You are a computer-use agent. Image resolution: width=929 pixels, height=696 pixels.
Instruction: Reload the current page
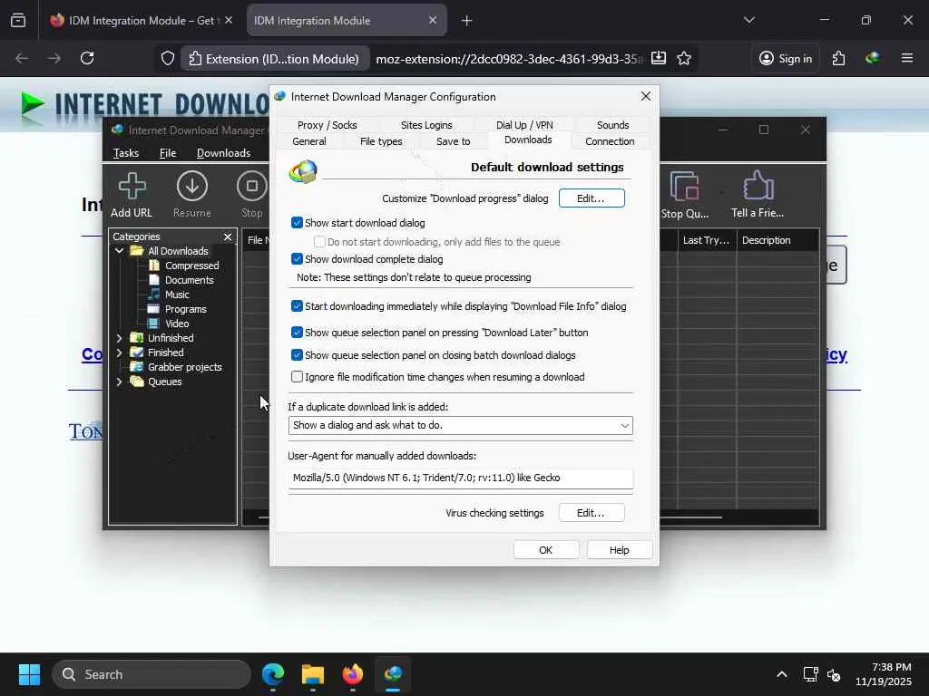click(87, 58)
